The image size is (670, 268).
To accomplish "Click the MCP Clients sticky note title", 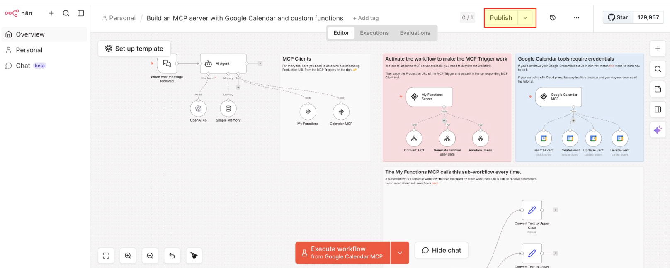I will pos(296,59).
